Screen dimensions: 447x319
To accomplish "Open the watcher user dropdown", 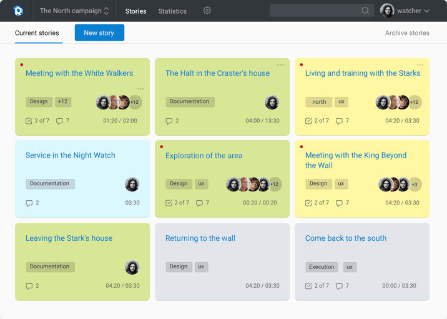I will point(405,11).
